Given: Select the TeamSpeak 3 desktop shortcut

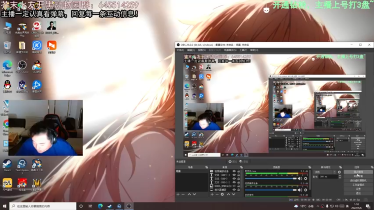Looking at the screenshot, I should point(22,167).
